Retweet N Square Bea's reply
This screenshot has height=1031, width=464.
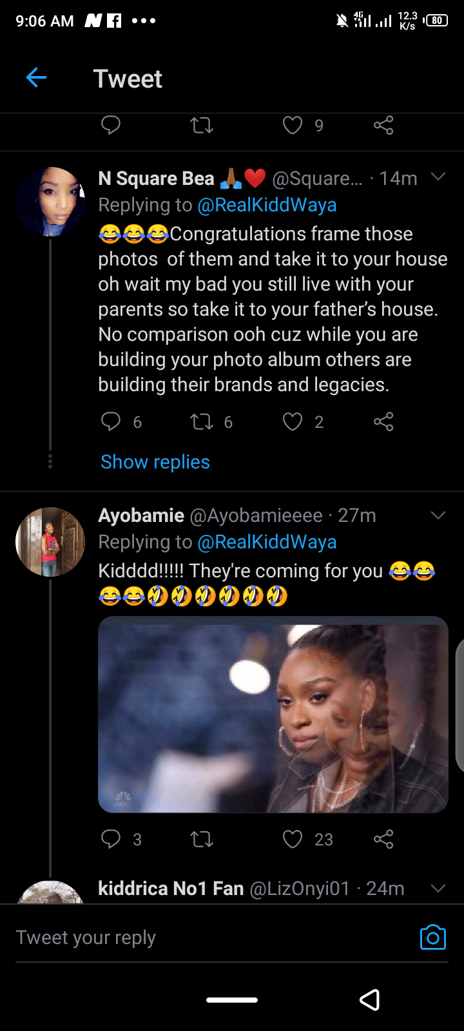(x=202, y=421)
